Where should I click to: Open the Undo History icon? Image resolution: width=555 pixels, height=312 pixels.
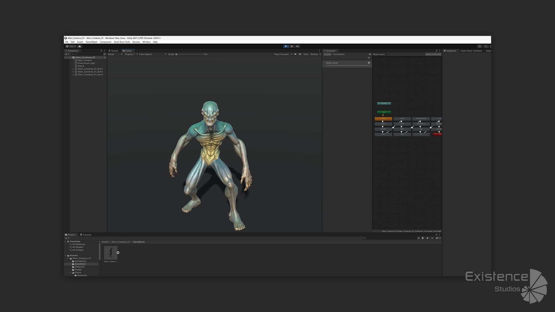[480, 46]
